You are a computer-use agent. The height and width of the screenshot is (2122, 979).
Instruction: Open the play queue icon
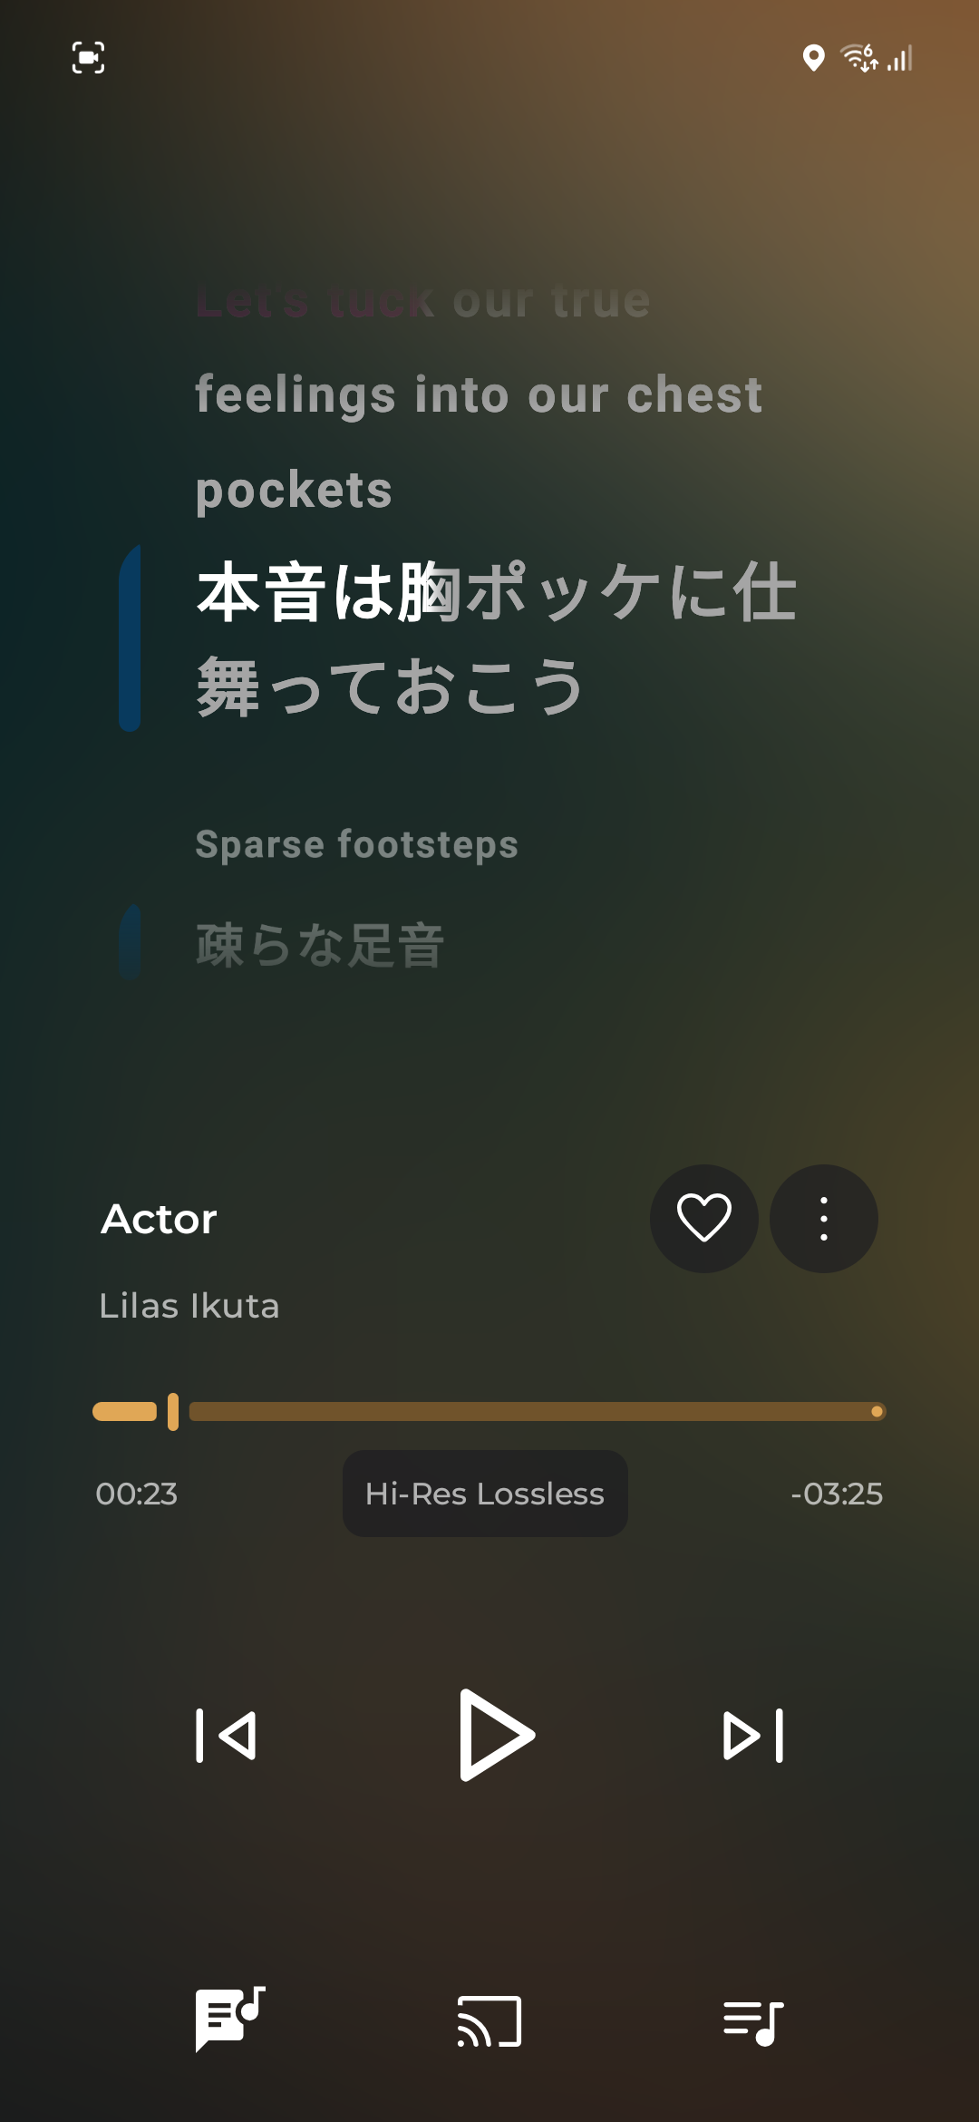[x=752, y=2021]
